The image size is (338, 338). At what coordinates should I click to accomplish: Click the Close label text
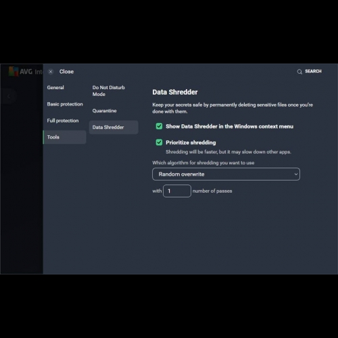point(66,72)
